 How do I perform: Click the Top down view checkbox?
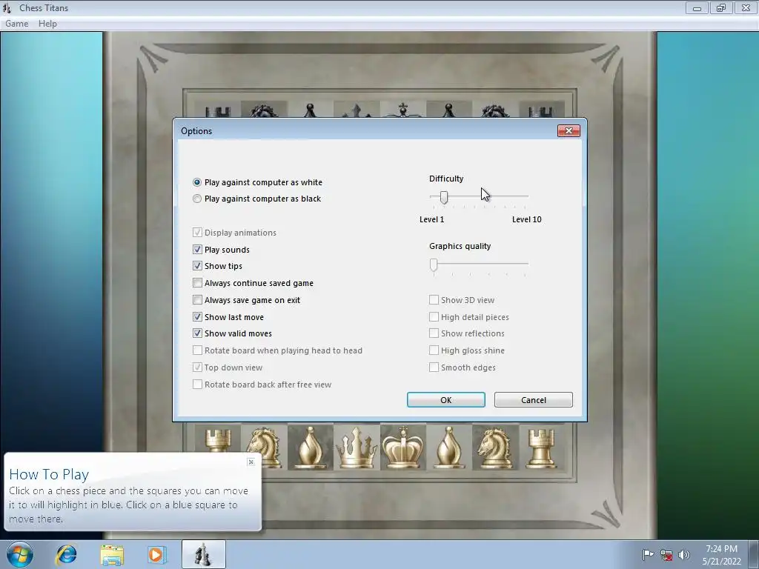click(197, 367)
